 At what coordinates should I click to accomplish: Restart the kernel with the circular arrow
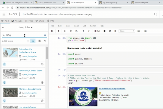point(110,31)
